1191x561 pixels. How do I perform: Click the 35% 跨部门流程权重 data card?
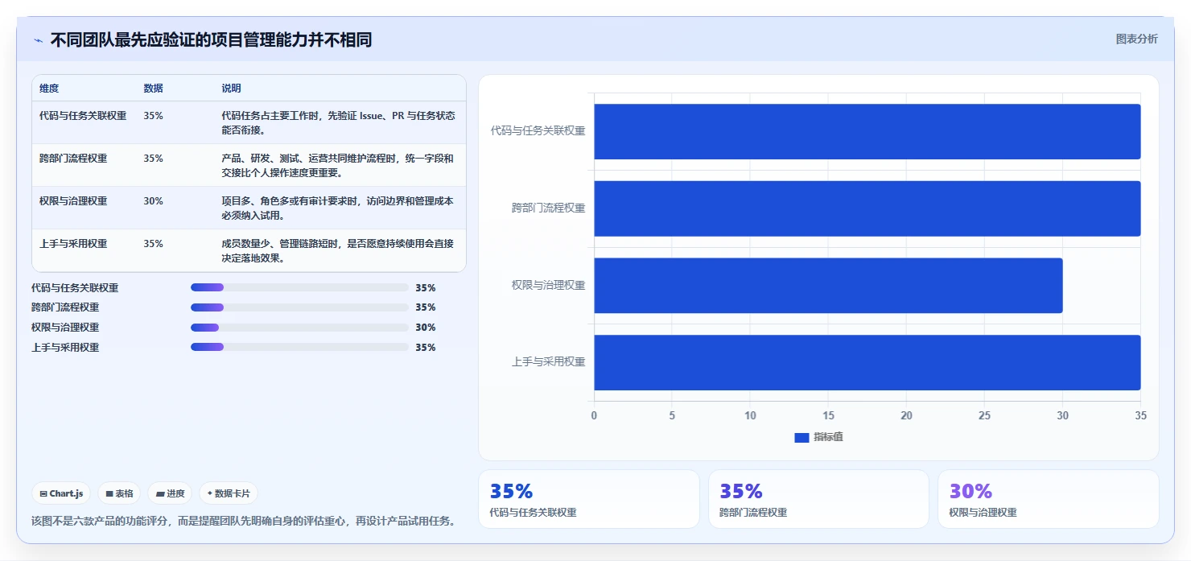818,499
